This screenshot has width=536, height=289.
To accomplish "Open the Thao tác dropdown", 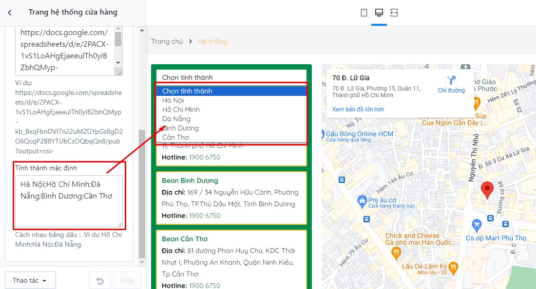I will pyautogui.click(x=30, y=280).
